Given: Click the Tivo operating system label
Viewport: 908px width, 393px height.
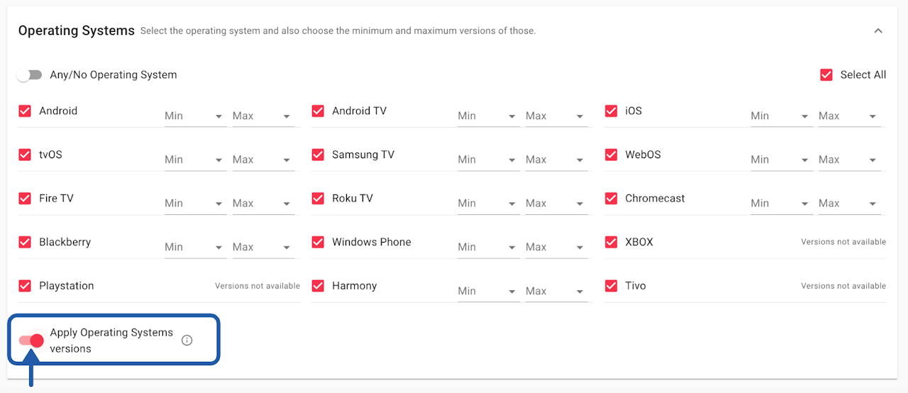Looking at the screenshot, I should pos(635,286).
